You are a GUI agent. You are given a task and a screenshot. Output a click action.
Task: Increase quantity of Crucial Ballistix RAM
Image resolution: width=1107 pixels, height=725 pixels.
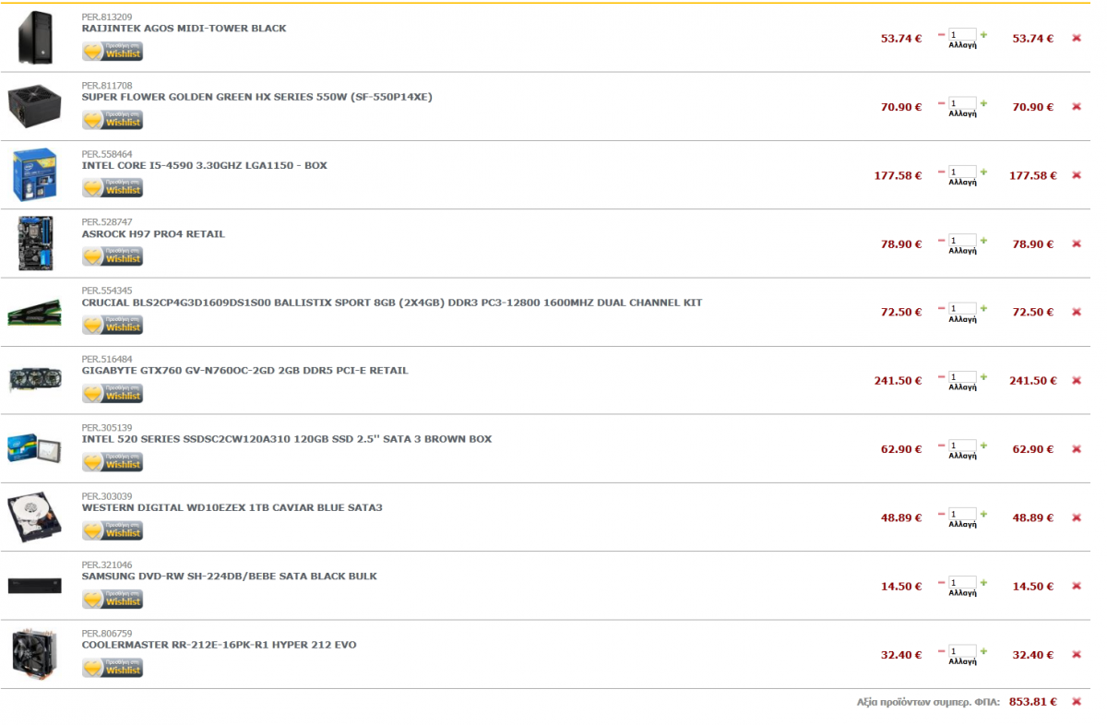point(983,308)
